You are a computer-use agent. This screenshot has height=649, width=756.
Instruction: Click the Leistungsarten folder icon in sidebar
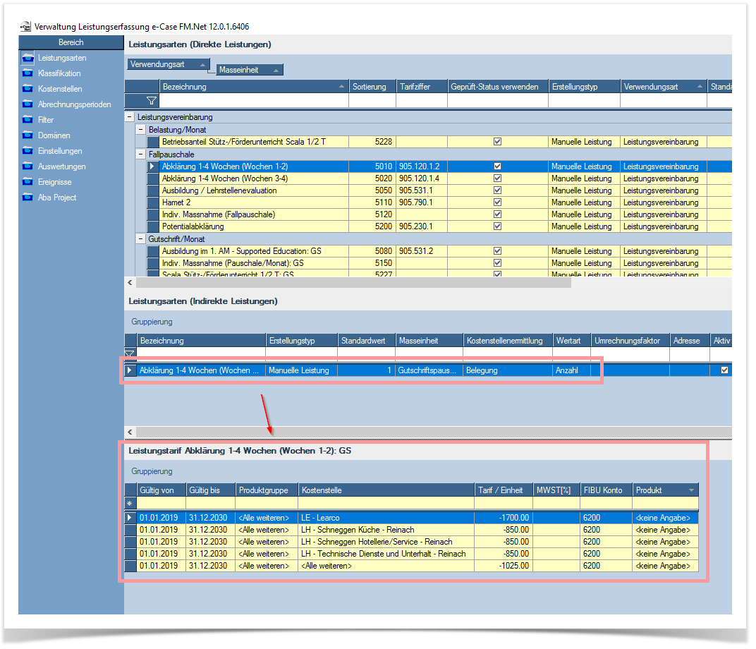tap(28, 58)
